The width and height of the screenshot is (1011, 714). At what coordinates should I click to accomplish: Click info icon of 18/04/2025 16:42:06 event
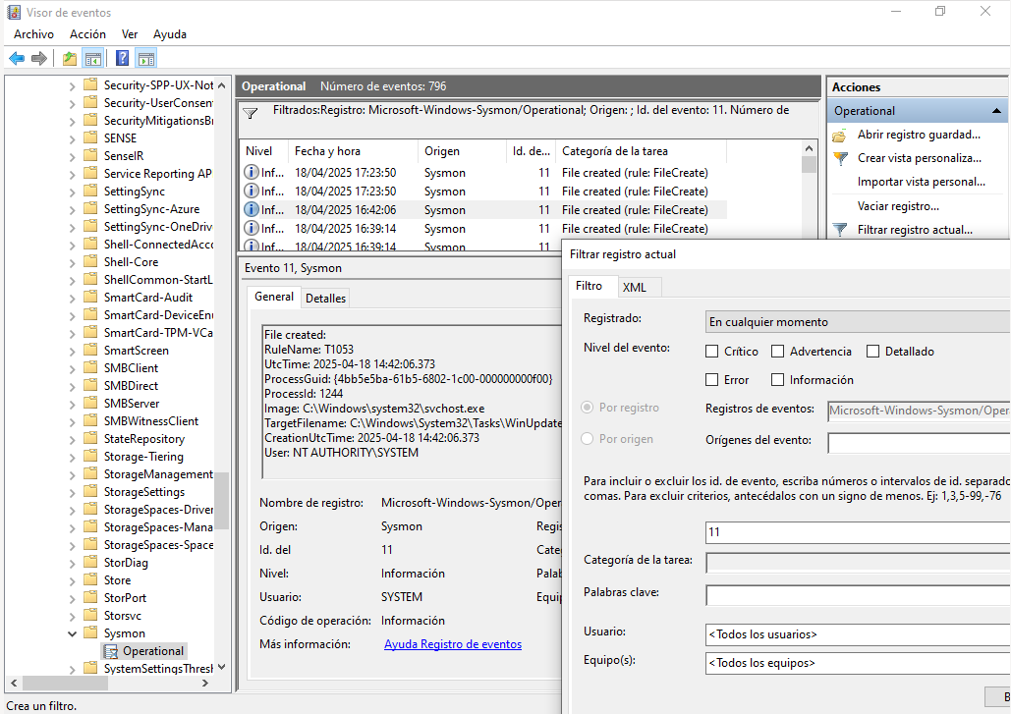251,209
